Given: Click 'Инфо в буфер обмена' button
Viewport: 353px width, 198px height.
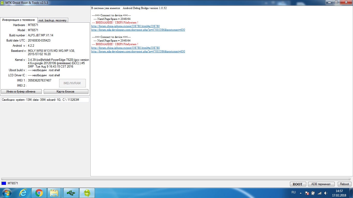Looking at the screenshot, I should pos(21,92).
